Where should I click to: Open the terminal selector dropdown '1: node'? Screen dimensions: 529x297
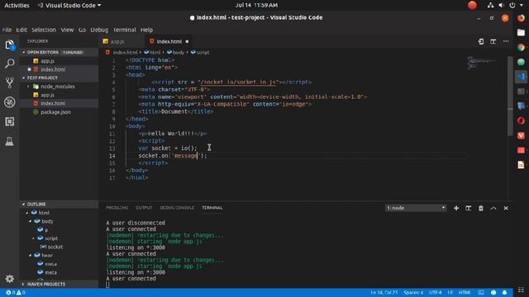pyautogui.click(x=416, y=208)
